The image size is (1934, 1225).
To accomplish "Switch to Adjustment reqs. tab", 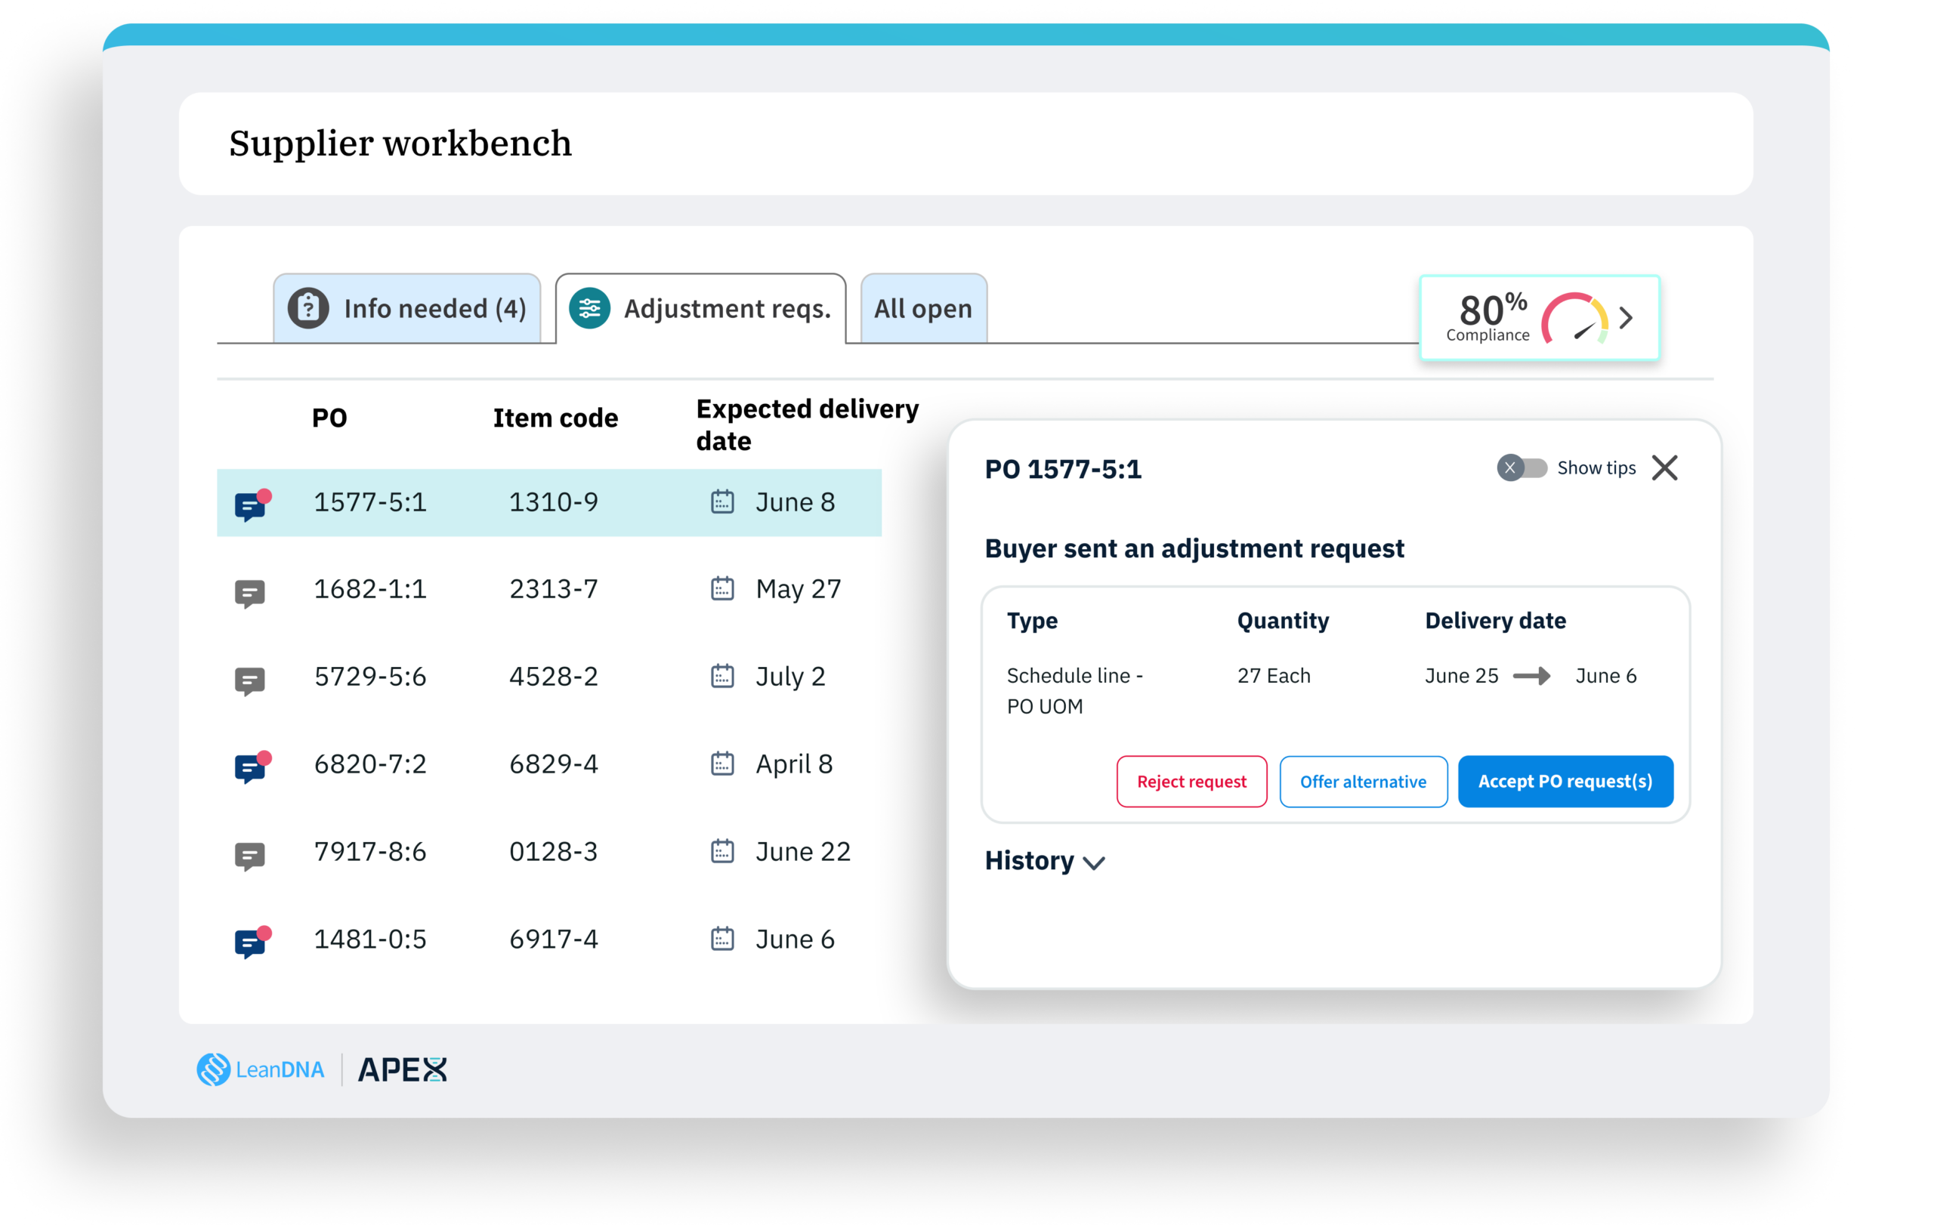I will point(700,308).
